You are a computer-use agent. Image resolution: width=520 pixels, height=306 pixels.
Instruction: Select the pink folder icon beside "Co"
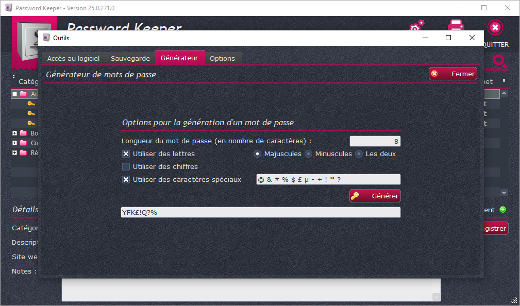pos(23,143)
